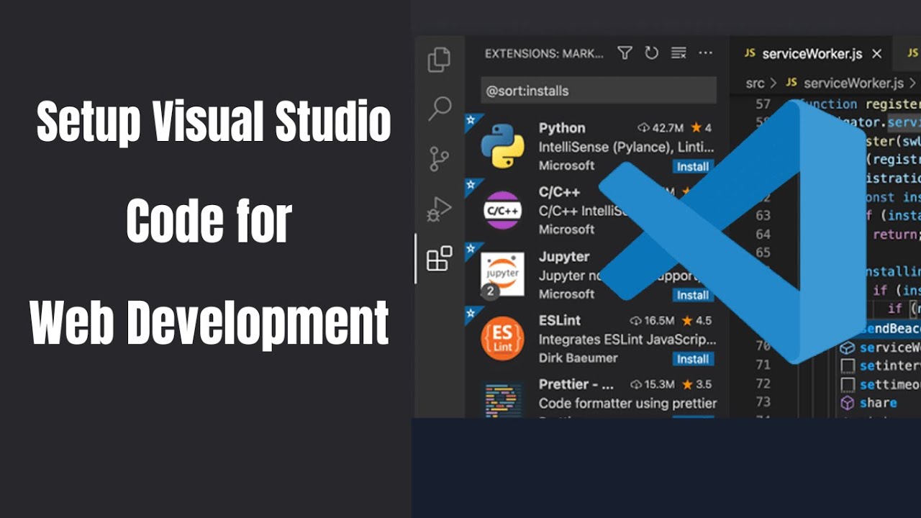This screenshot has width=921, height=518.
Task: Click the clear extensions search results icon
Action: pyautogui.click(x=678, y=53)
